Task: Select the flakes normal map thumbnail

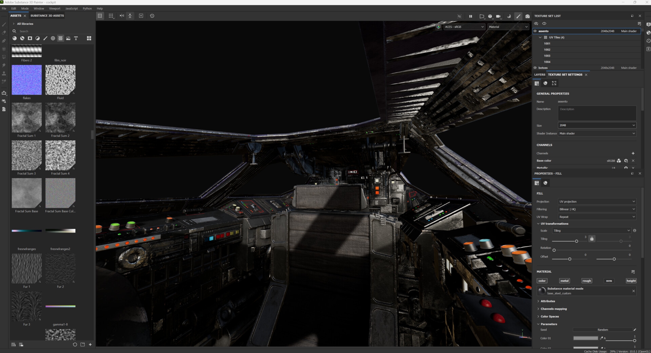Action: [x=27, y=80]
